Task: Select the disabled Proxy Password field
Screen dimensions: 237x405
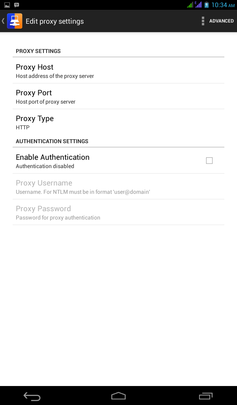Action: click(118, 212)
